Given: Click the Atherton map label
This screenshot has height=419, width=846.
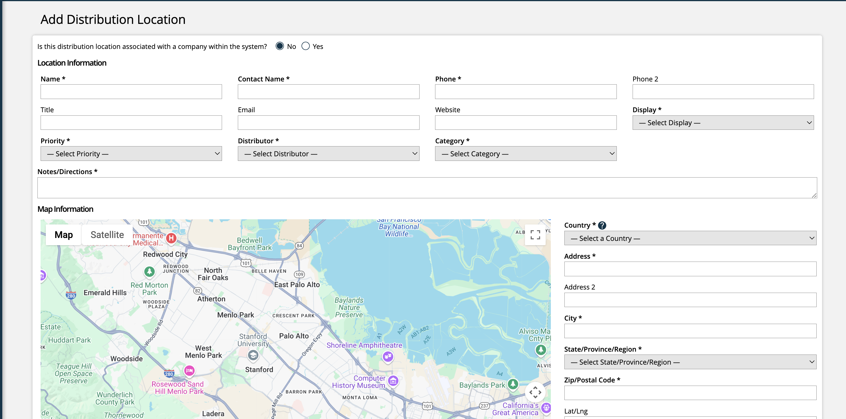Looking at the screenshot, I should pos(211,299).
